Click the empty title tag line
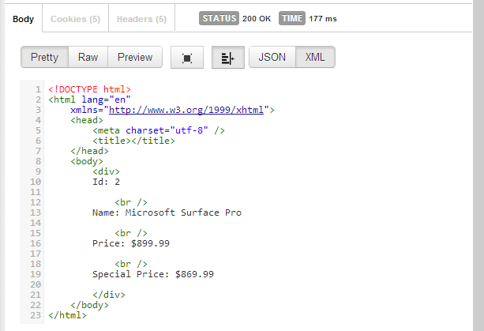This screenshot has width=484, height=331. pos(133,141)
